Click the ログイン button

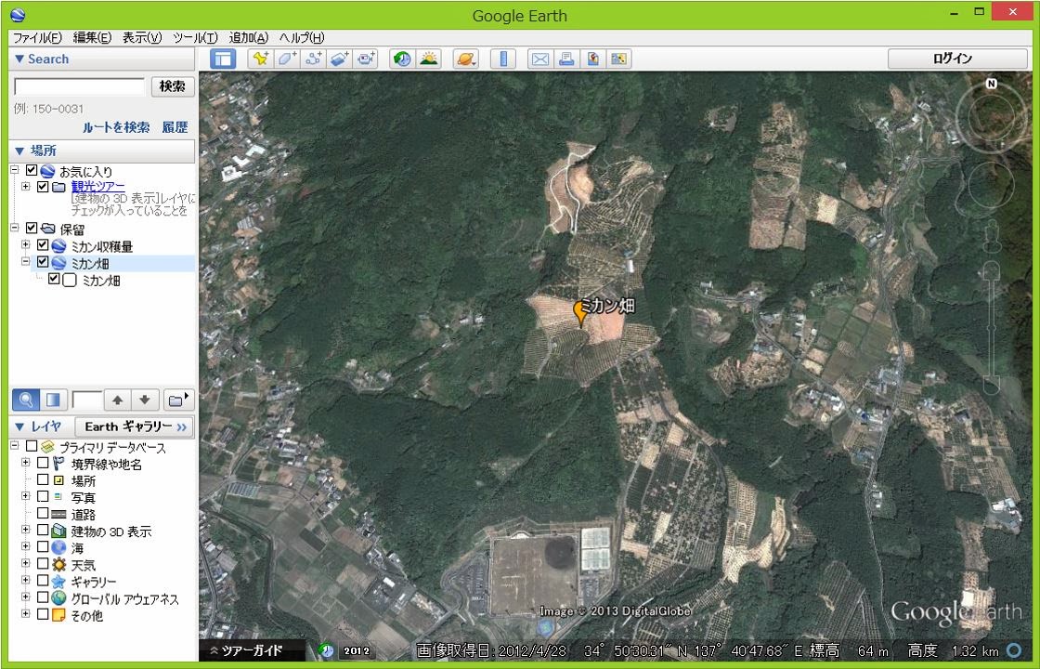(957, 59)
